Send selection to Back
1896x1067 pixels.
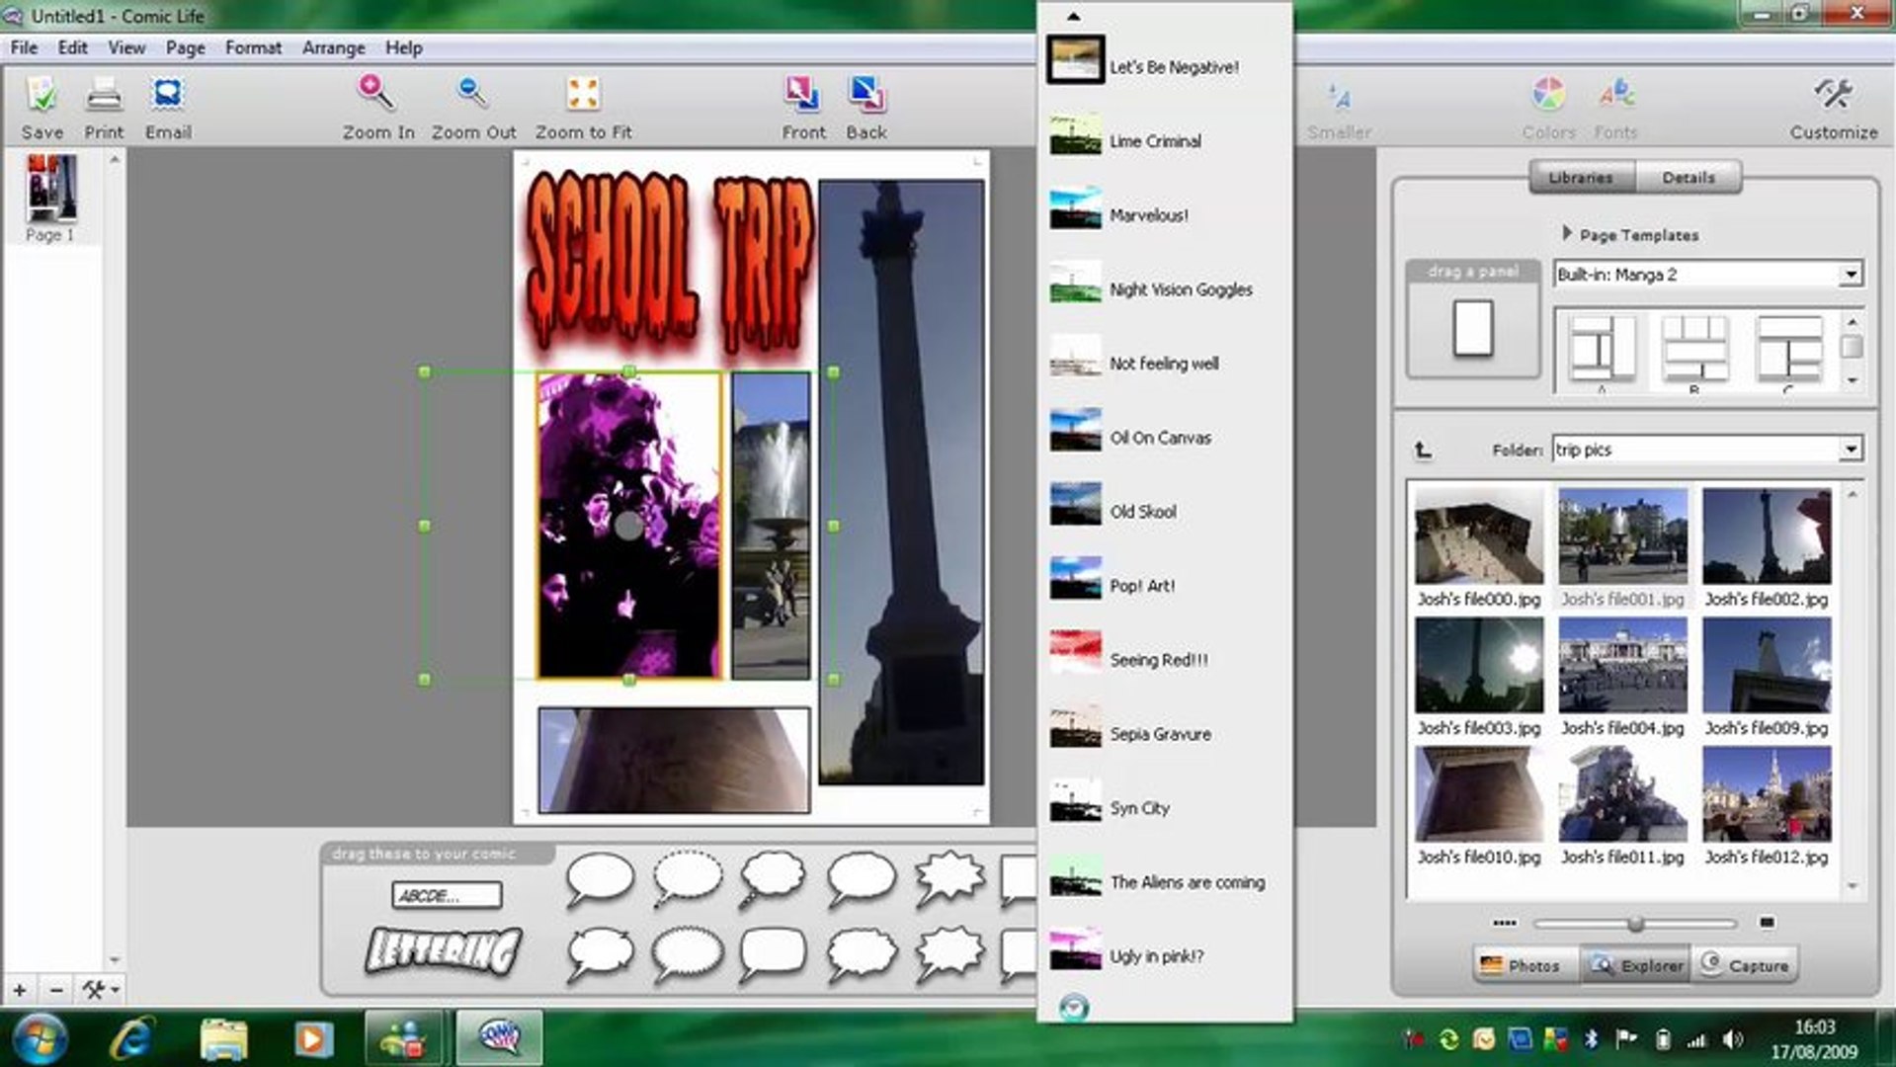tap(866, 95)
